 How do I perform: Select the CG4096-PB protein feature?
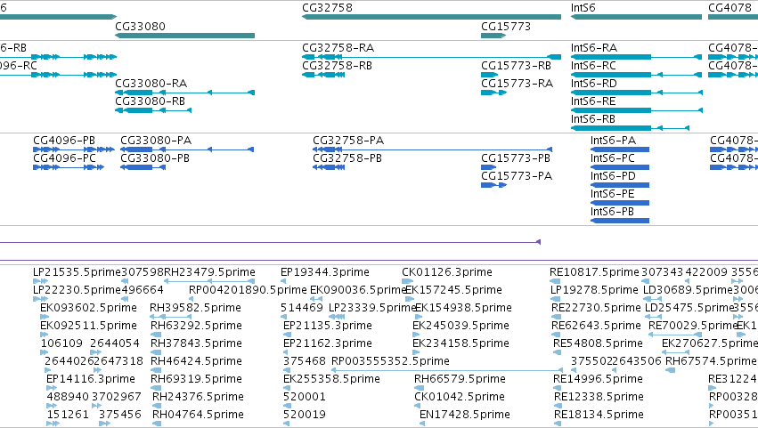74,149
